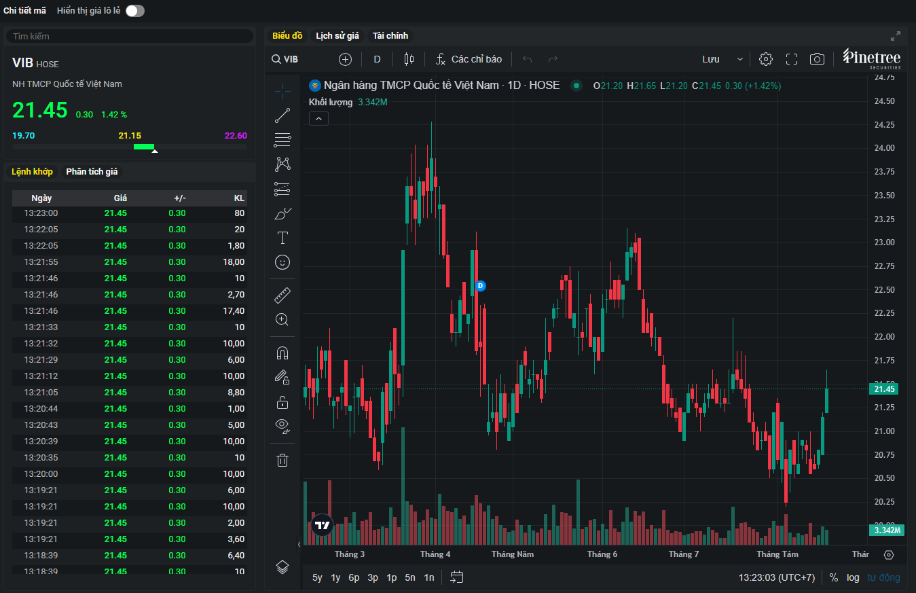Open the Chi tiết mã tab
916x593 pixels.
tap(25, 11)
